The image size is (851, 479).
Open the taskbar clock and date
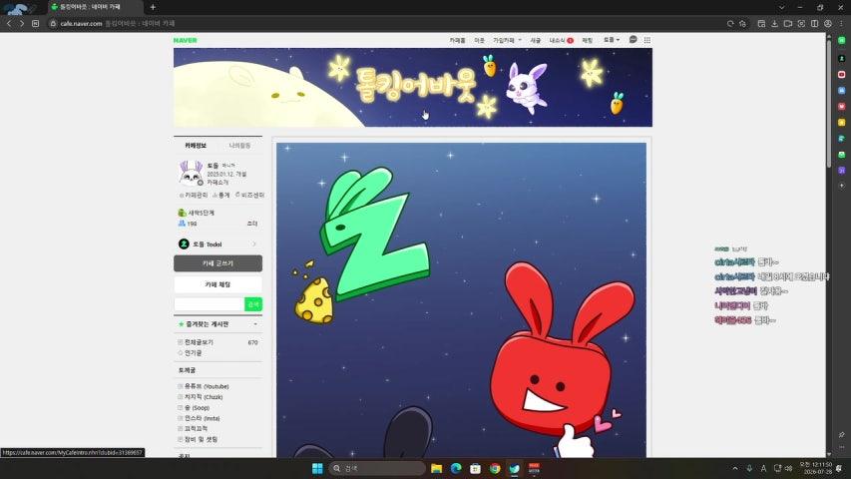(x=816, y=468)
